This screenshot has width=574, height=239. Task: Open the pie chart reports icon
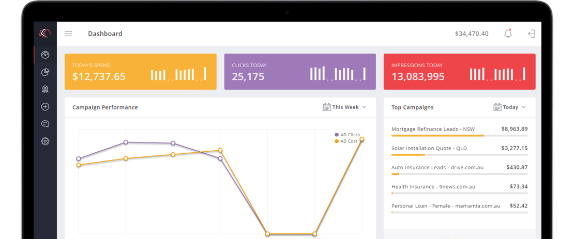[46, 72]
